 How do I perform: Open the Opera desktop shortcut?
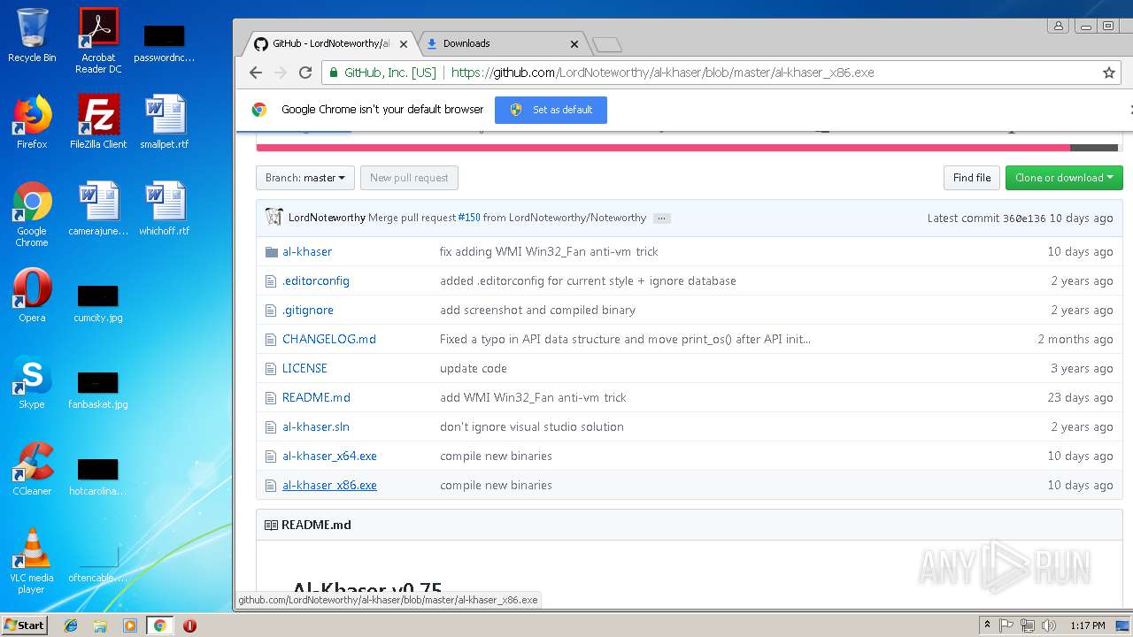coord(32,295)
